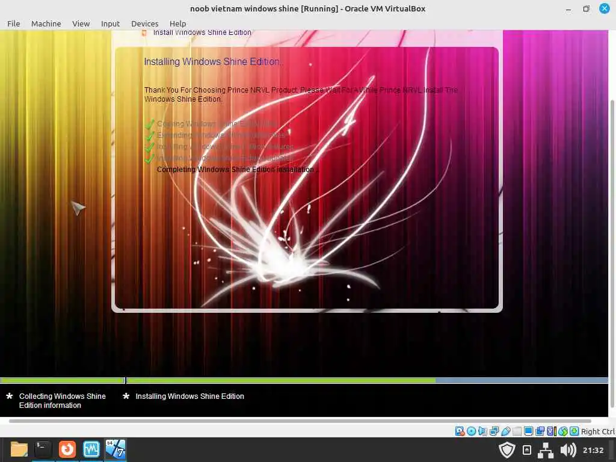The width and height of the screenshot is (616, 462).
Task: Open the View menu
Action: pyautogui.click(x=81, y=23)
